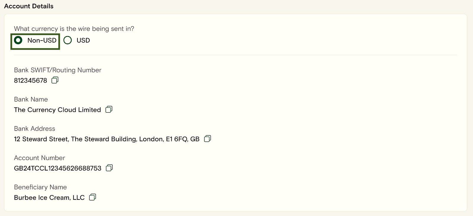Screen dimensions: 473x216
Task: Copy the Account Number
Action: (x=109, y=168)
